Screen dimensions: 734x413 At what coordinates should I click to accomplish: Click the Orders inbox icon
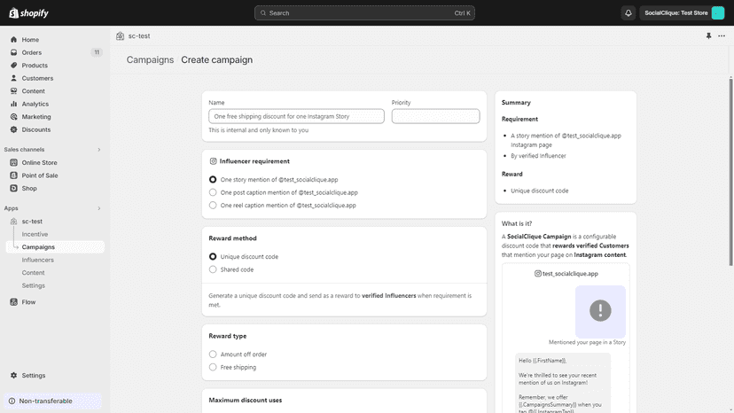pyautogui.click(x=13, y=52)
